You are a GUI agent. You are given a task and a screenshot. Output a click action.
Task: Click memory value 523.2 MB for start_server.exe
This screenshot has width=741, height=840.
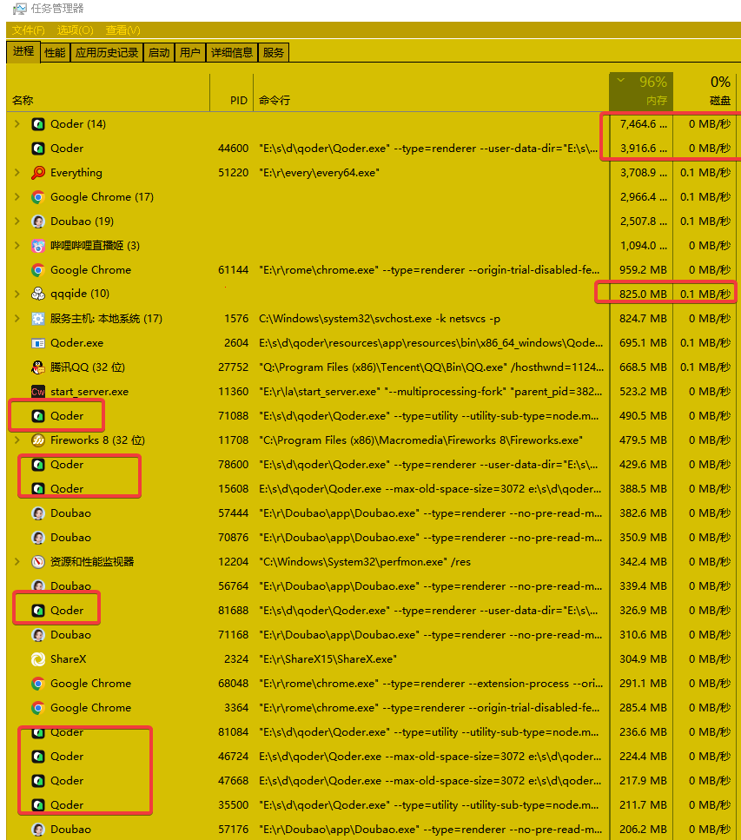[x=643, y=392]
